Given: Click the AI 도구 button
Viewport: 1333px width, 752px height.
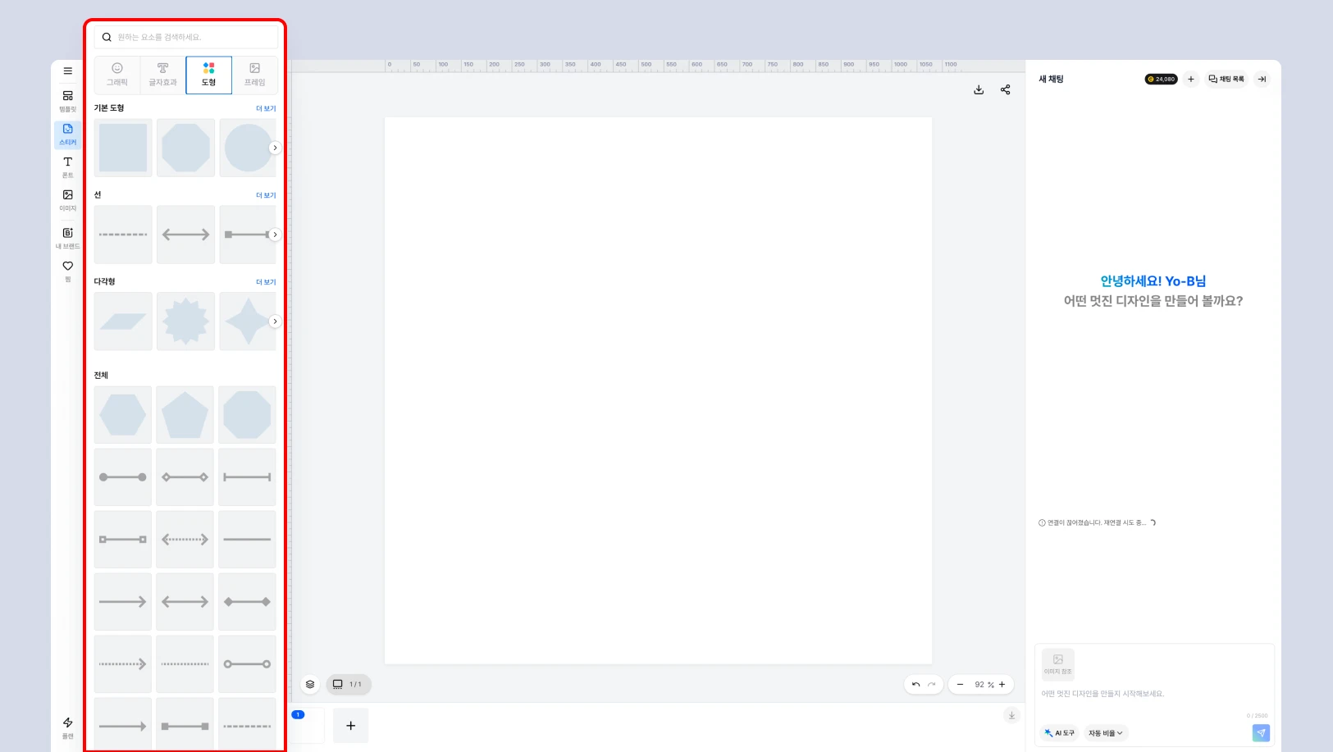Looking at the screenshot, I should (1060, 733).
